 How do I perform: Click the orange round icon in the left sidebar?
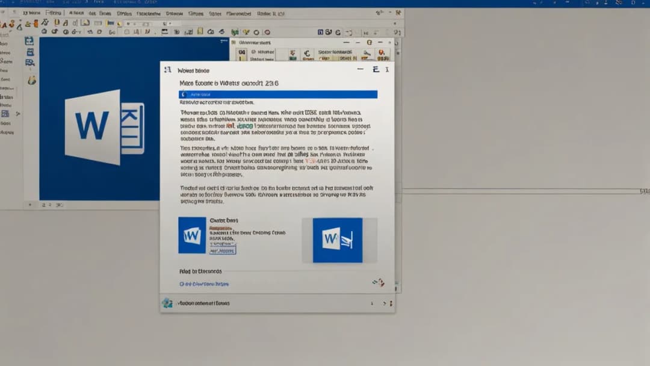point(32,80)
